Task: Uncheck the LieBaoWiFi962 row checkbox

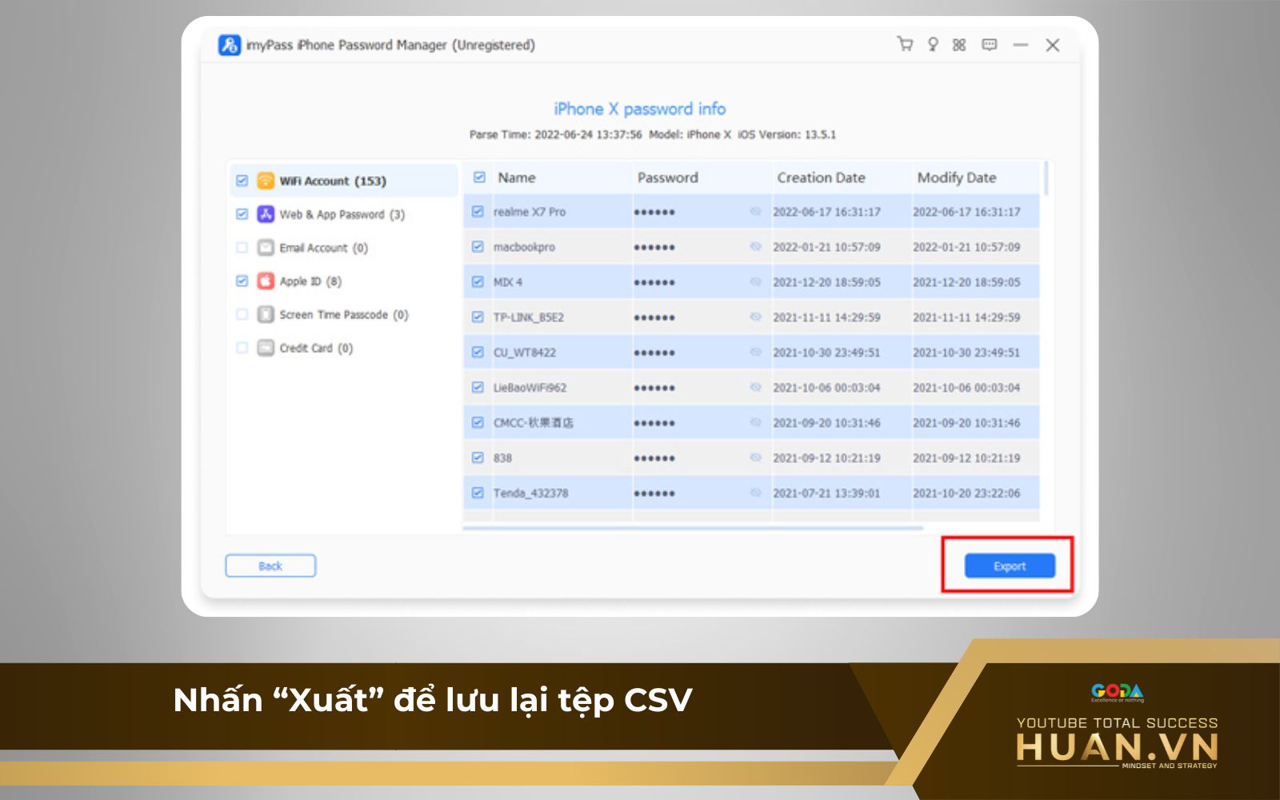Action: [478, 388]
